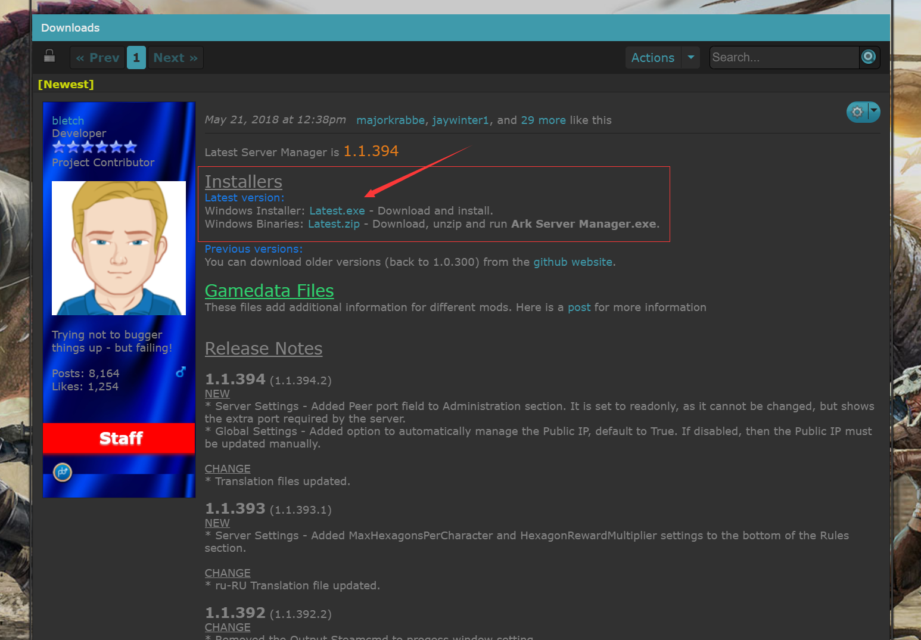Click the 1.1.393 release heading
Viewport: 921px width, 640px height.
235,508
